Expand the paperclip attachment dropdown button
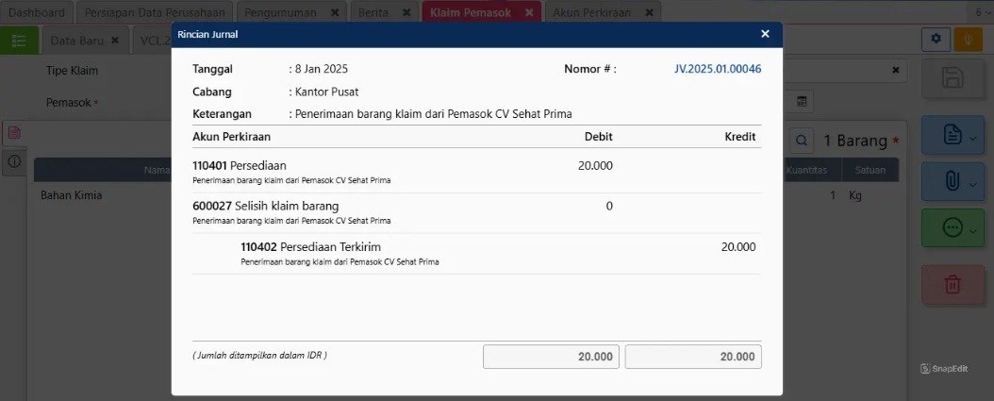994x401 pixels. pyautogui.click(x=953, y=181)
